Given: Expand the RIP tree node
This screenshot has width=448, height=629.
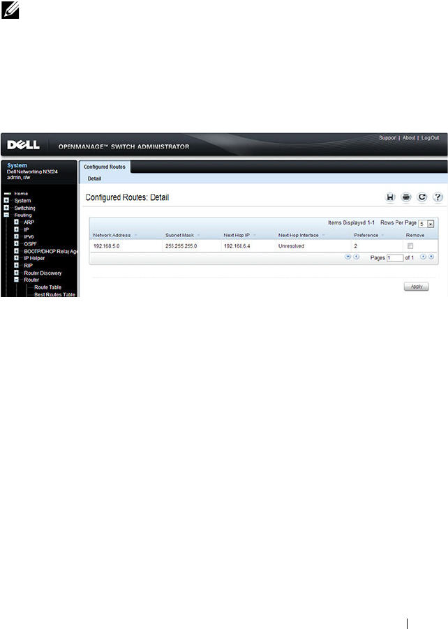Looking at the screenshot, I should 17,265.
